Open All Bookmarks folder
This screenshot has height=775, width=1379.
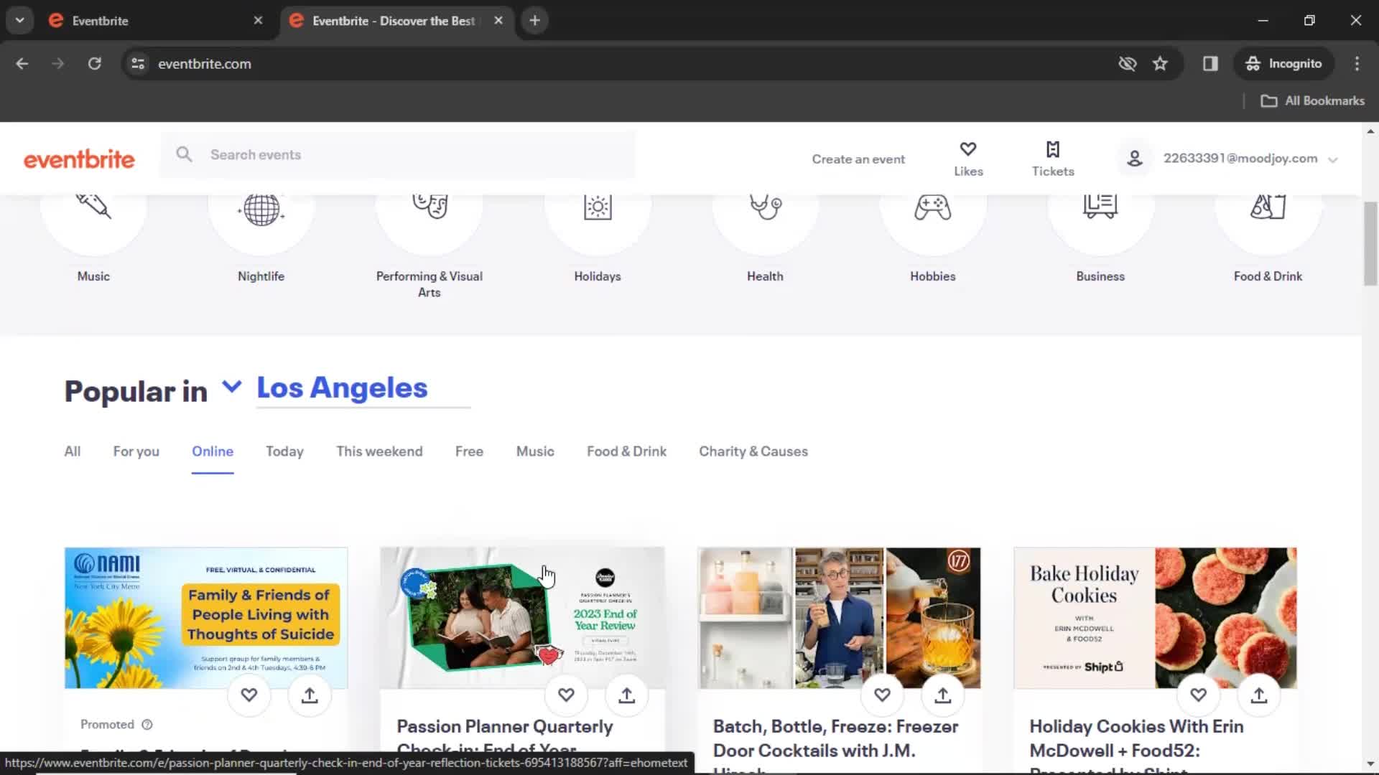[1312, 101]
